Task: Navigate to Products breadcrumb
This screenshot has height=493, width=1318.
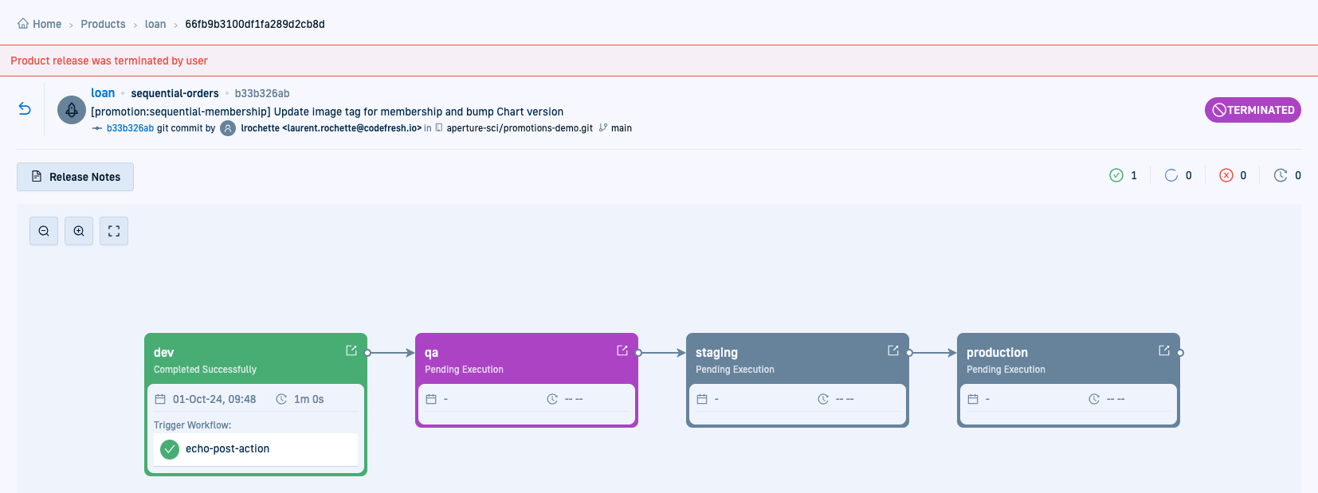Action: pyautogui.click(x=103, y=24)
